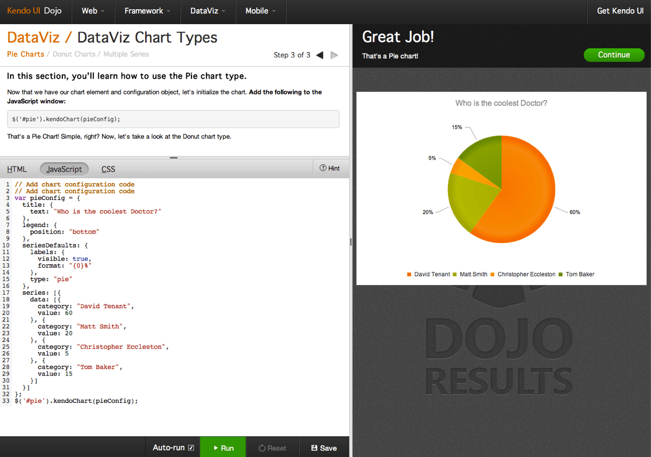The image size is (651, 457).
Task: Click Christopher Eccleston legend entry
Action: coord(523,274)
